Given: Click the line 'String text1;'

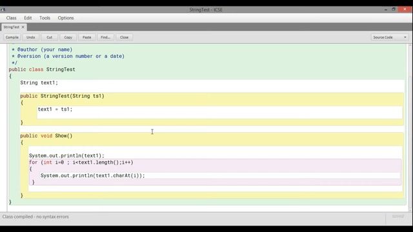Looking at the screenshot, I should (x=39, y=82).
